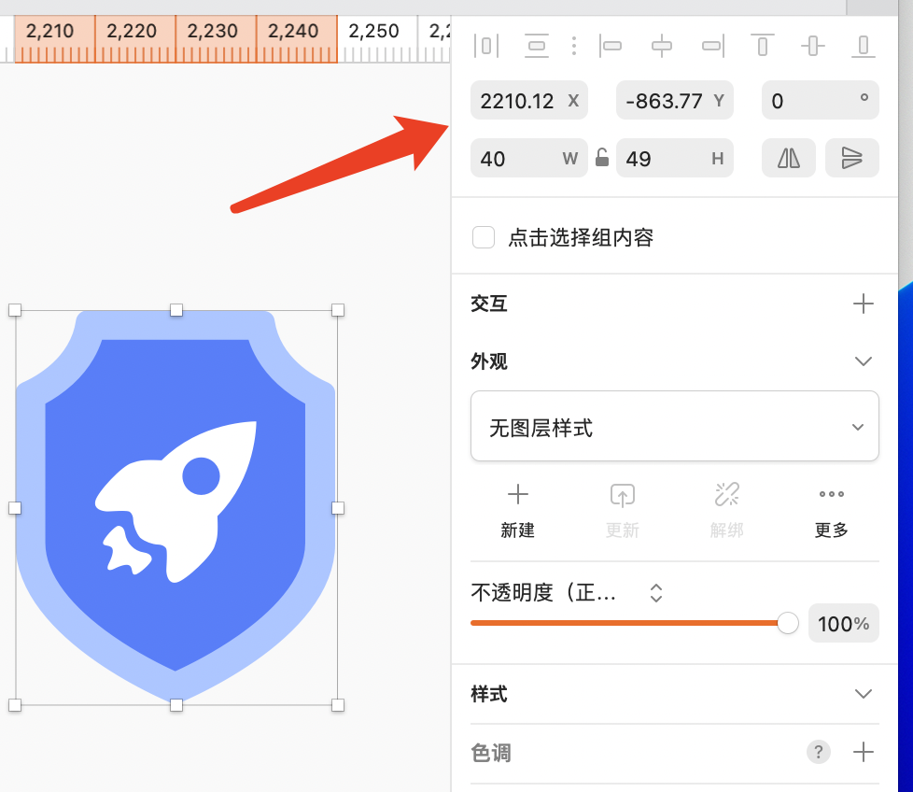Screen dimensions: 913x792
Task: Add a new 交互 interaction
Action: [864, 304]
